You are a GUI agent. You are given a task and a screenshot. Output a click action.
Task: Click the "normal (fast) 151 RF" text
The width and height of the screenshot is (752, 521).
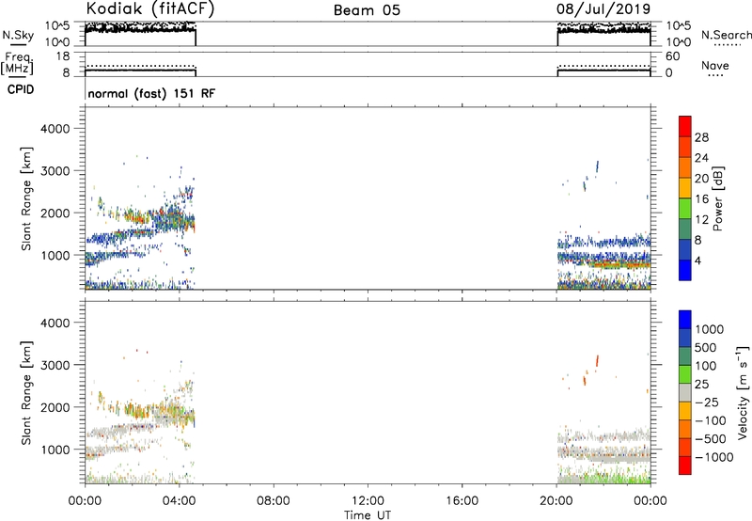point(151,93)
